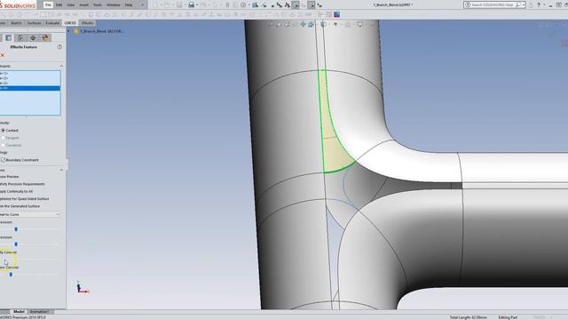Expand the flyout feature tree arrow
The height and width of the screenshot is (320, 568).
click(x=69, y=31)
